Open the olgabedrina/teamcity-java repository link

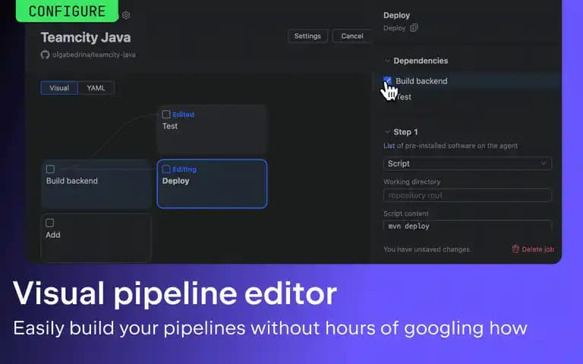point(93,55)
